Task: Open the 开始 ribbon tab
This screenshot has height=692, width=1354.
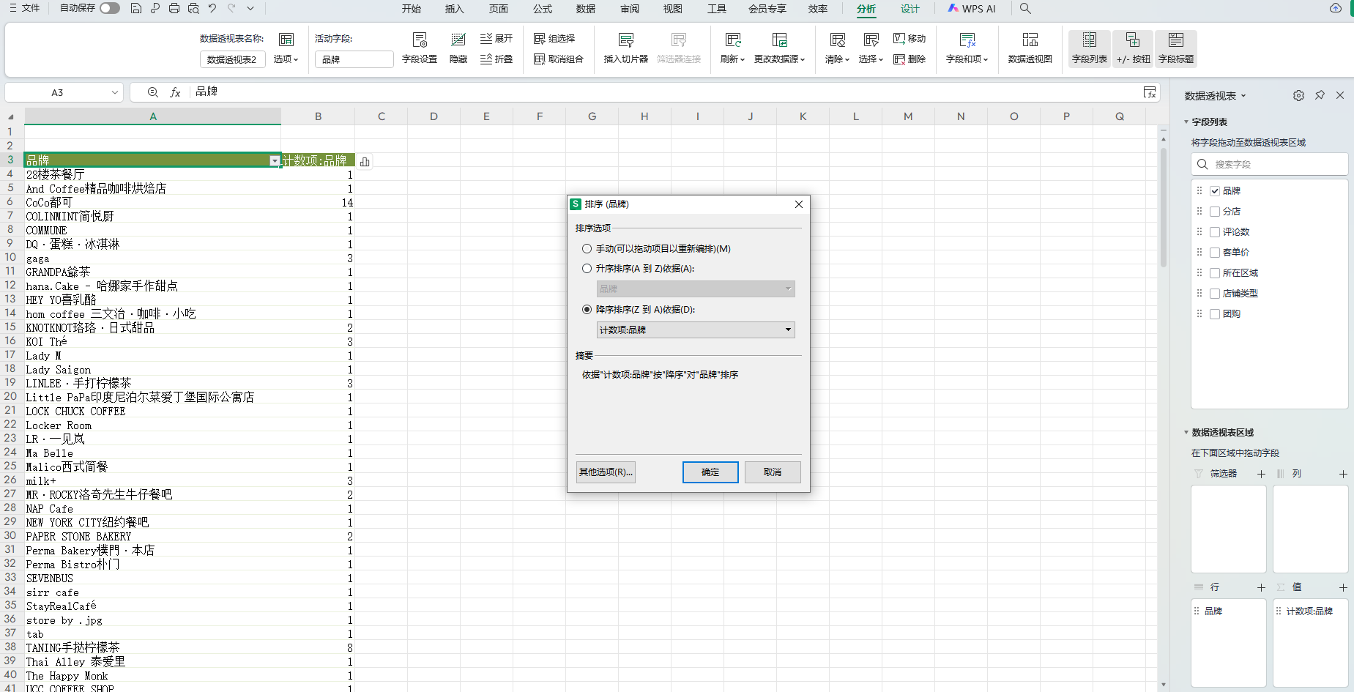Action: [x=412, y=9]
